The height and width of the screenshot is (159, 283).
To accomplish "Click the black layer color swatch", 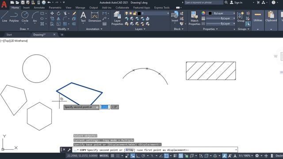I will 139,13.
